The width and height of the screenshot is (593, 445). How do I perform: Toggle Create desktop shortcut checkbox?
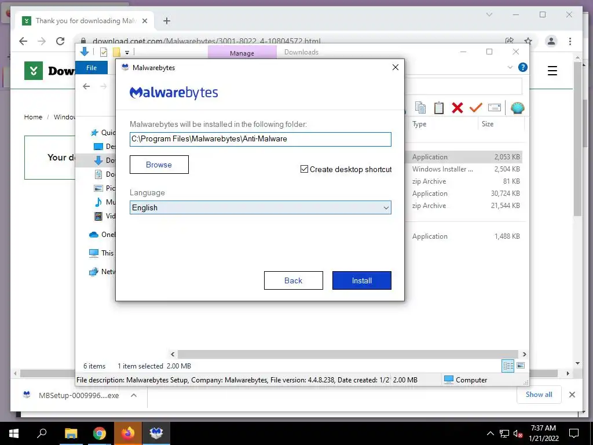304,169
